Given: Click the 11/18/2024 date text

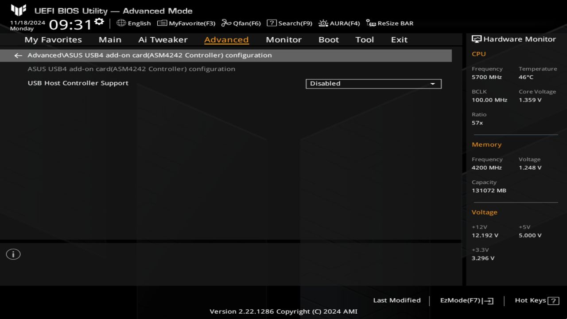Looking at the screenshot, I should click(27, 22).
